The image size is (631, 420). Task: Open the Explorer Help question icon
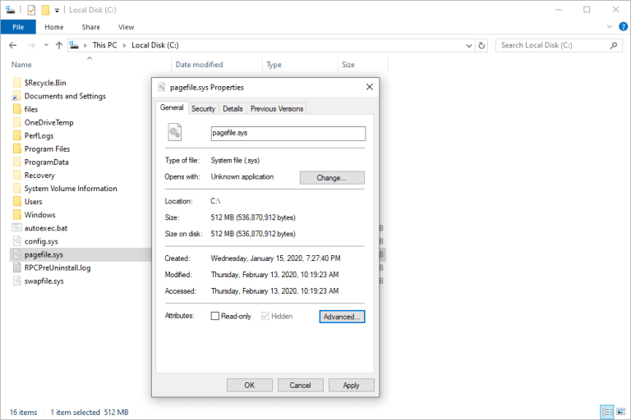pyautogui.click(x=623, y=27)
